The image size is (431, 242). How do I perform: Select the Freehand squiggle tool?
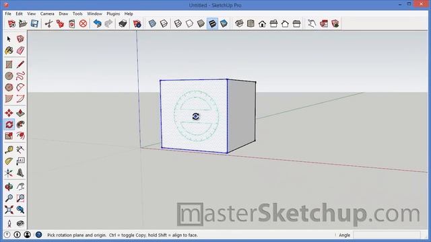click(20, 76)
